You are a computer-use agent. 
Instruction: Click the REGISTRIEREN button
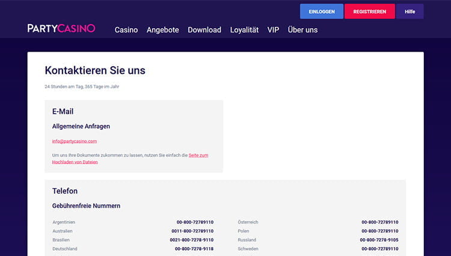[x=370, y=11]
